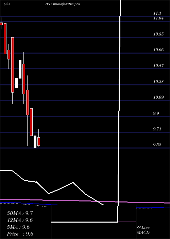Select the 10.85 price axis label
This screenshot has height=239, width=170.
pyautogui.click(x=158, y=34)
